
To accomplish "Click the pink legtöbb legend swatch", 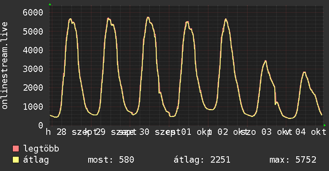I will tap(16, 148).
